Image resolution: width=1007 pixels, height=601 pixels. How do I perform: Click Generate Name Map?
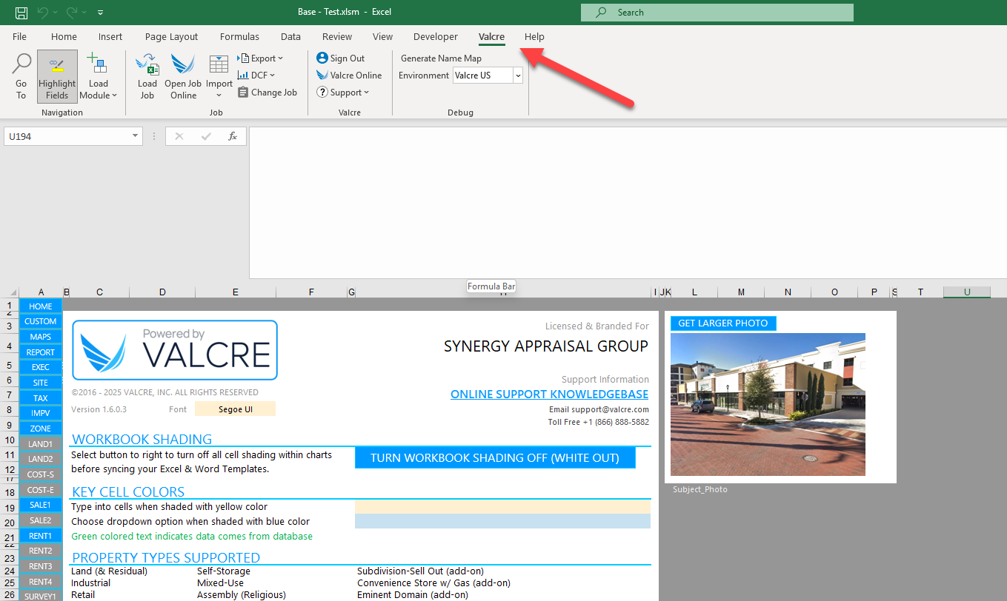point(441,58)
